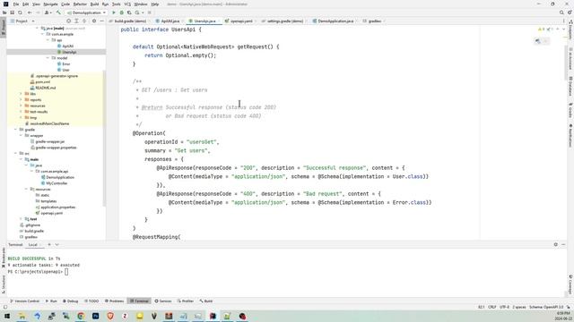This screenshot has height=322, width=574.
Task: Click Select Opened File target icon
Action: coord(68,21)
